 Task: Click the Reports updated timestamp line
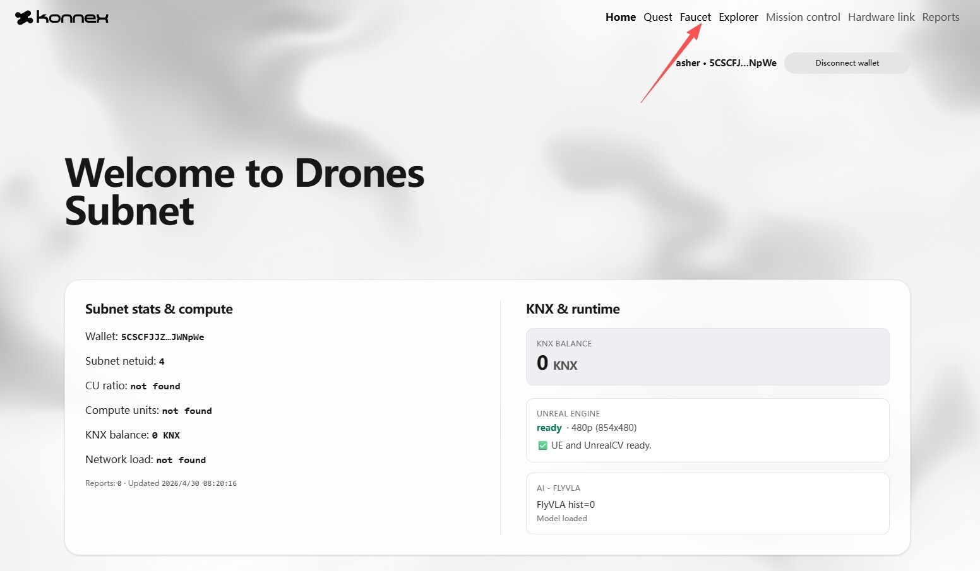pos(161,483)
